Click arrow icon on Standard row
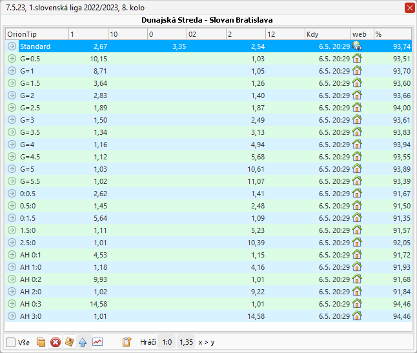The image size is (417, 353). click(x=12, y=46)
